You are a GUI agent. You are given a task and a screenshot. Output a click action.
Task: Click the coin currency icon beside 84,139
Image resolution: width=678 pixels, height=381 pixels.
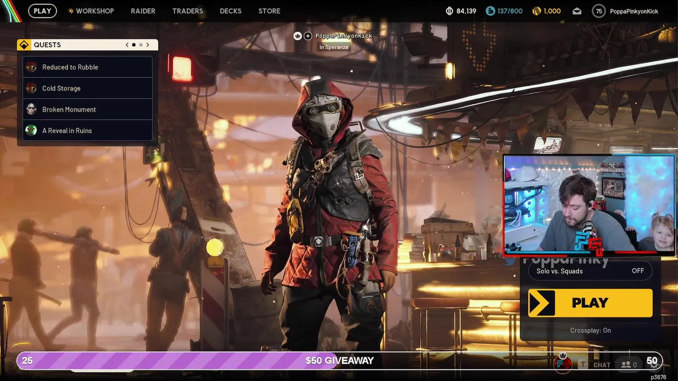pos(450,11)
